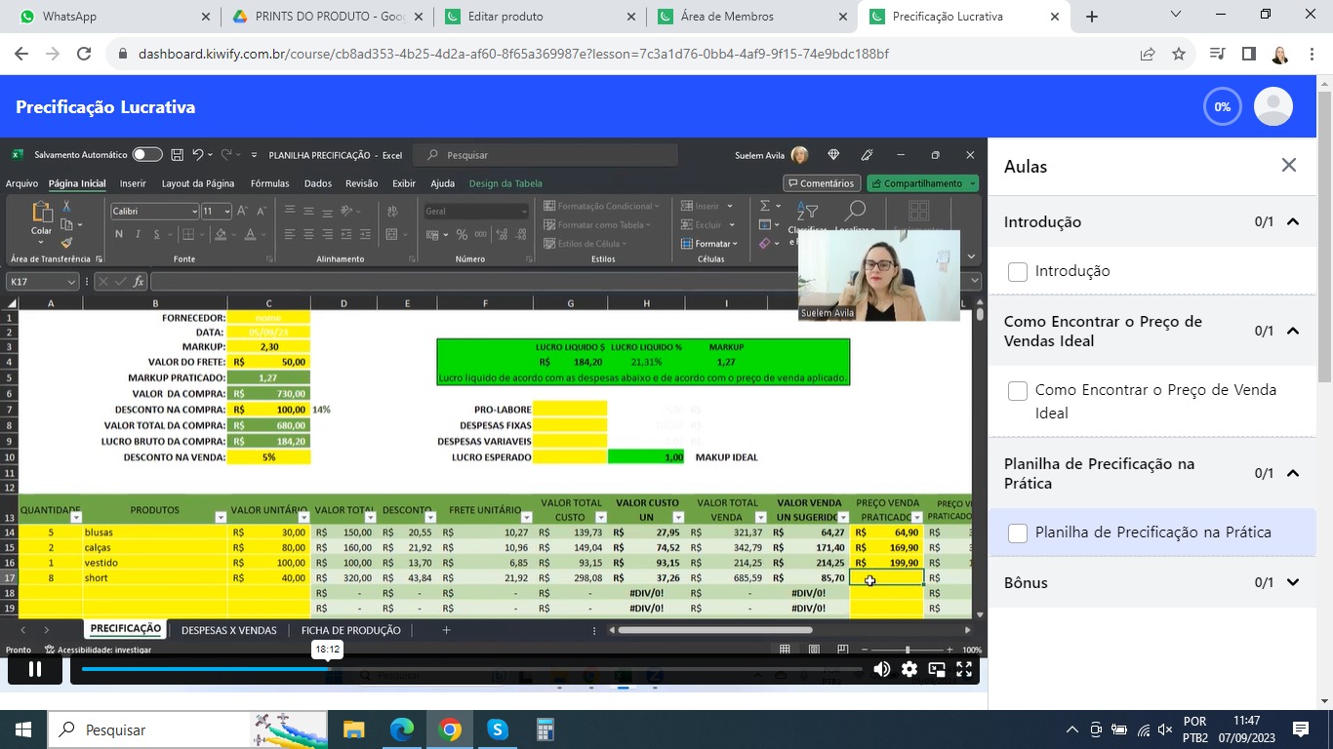Add a new sheet with the plus

coord(446,630)
